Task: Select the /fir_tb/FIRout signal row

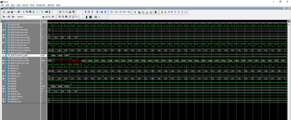Action: [13, 92]
